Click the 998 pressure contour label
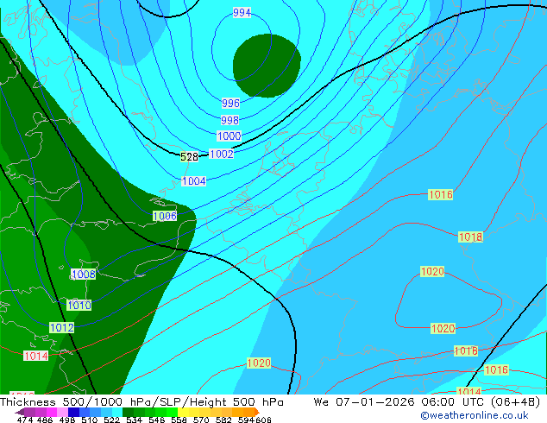Viewport: 547px width, 423px height. pos(229,120)
